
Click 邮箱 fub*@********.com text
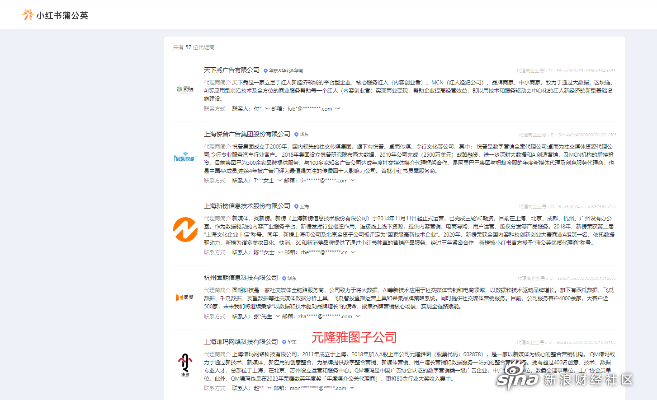point(302,109)
